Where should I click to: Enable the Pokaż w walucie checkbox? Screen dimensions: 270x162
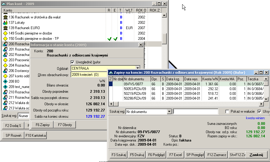227,111
